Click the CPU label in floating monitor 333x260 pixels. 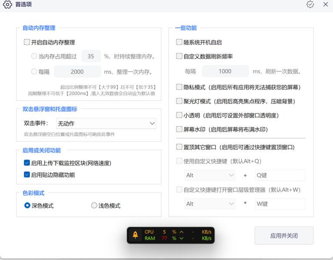click(x=149, y=232)
